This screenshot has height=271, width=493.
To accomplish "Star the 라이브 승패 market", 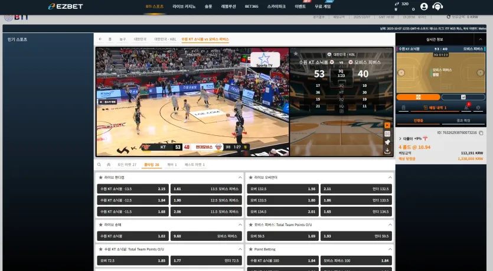I will point(100,225).
